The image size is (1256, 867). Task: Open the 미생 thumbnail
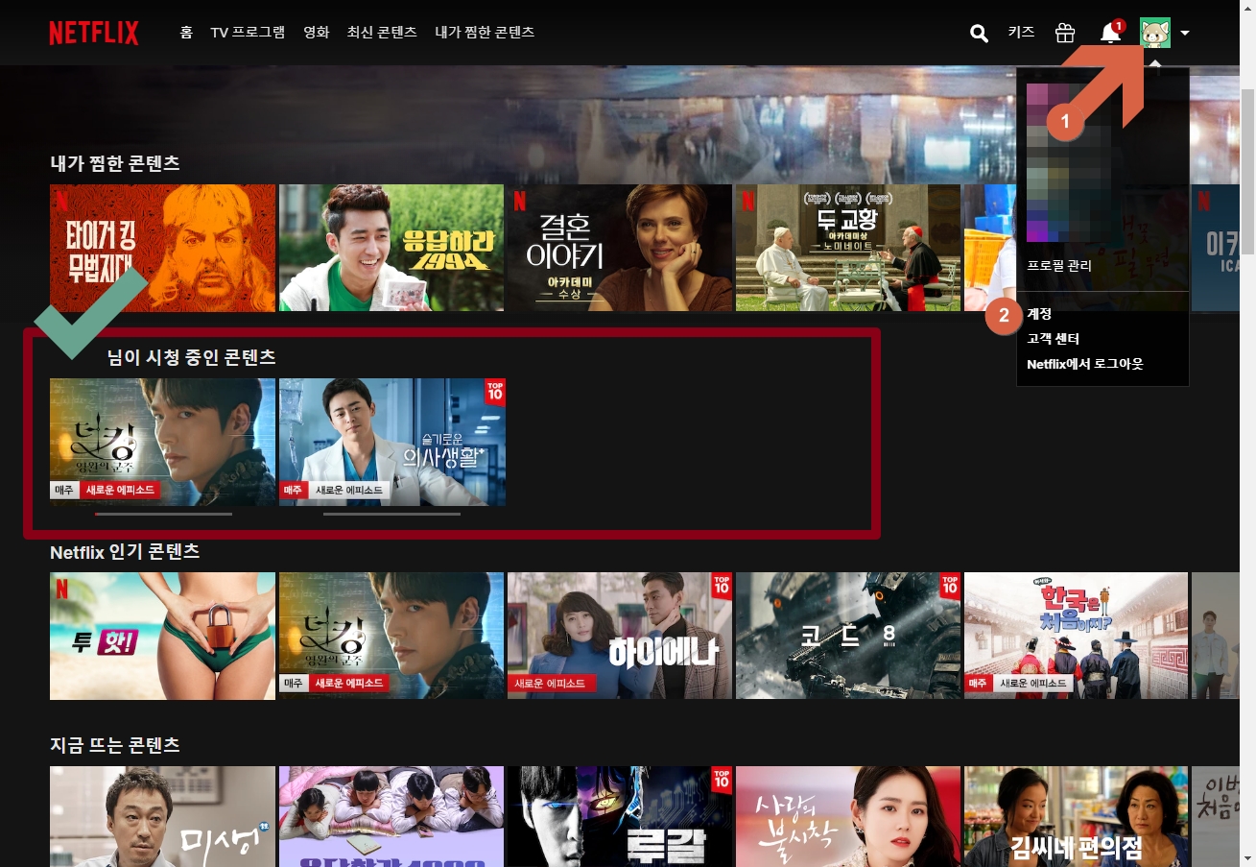(163, 816)
